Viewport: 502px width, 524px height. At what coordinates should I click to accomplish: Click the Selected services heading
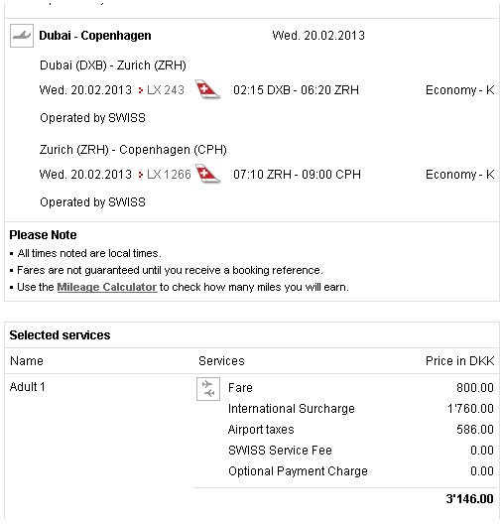pos(60,335)
